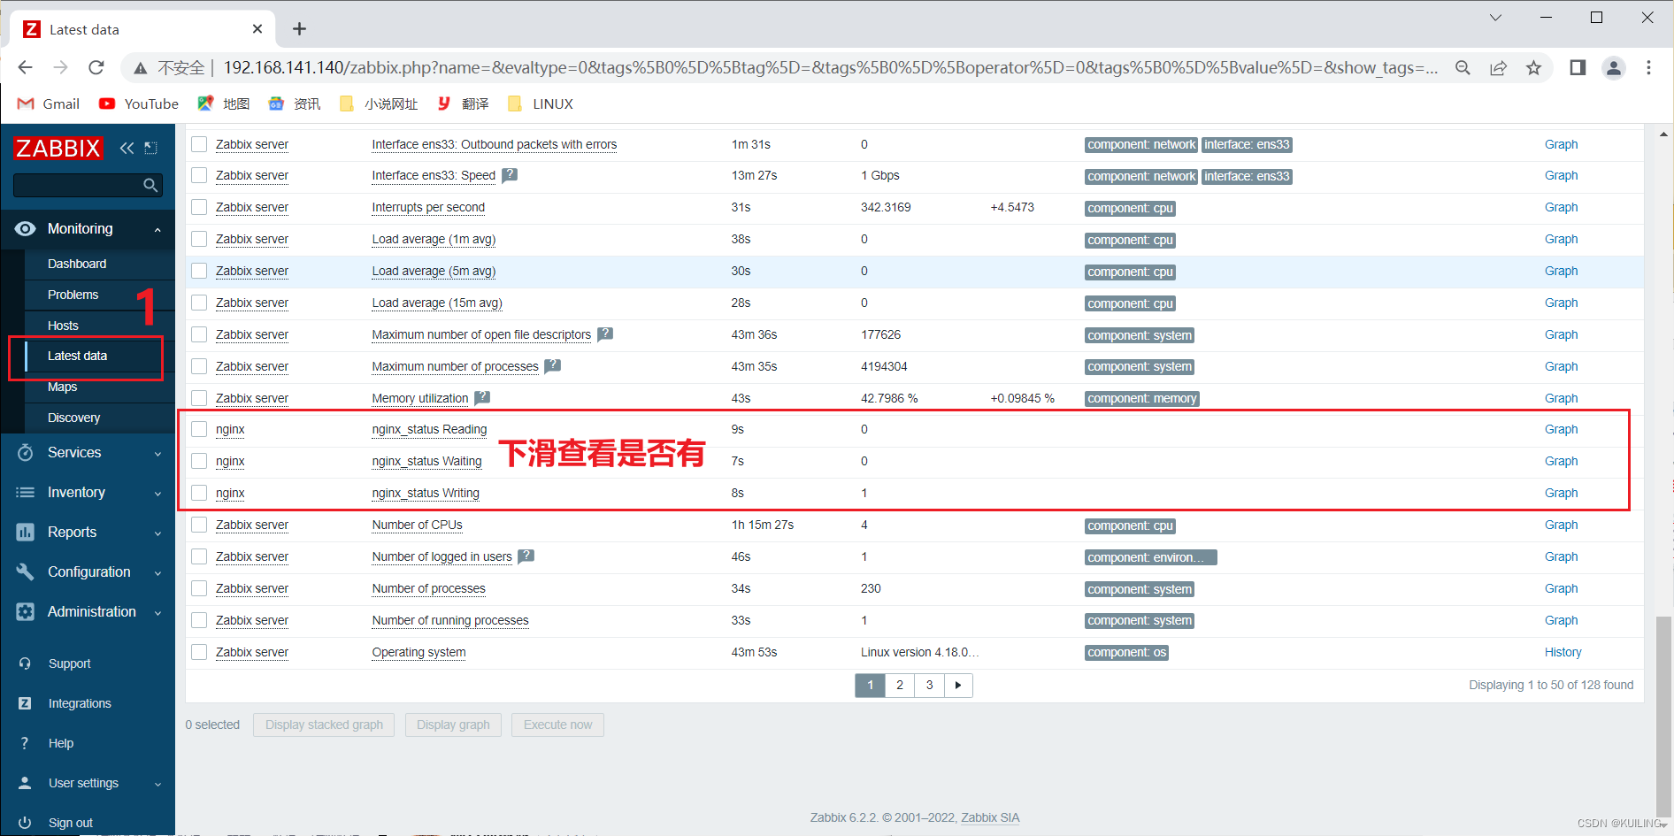Expand the Services menu section
This screenshot has height=836, width=1674.
[x=157, y=454]
